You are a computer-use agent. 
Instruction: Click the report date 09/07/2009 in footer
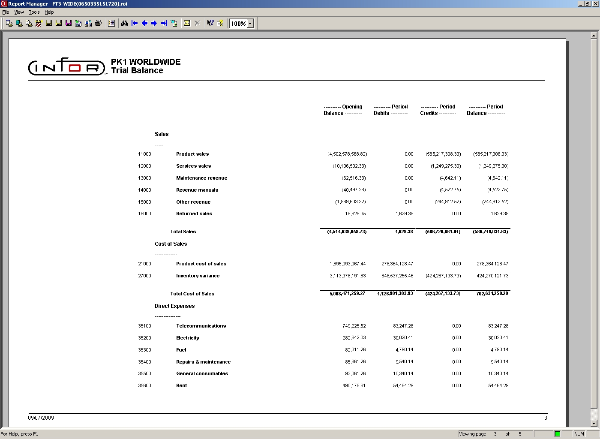(41, 418)
